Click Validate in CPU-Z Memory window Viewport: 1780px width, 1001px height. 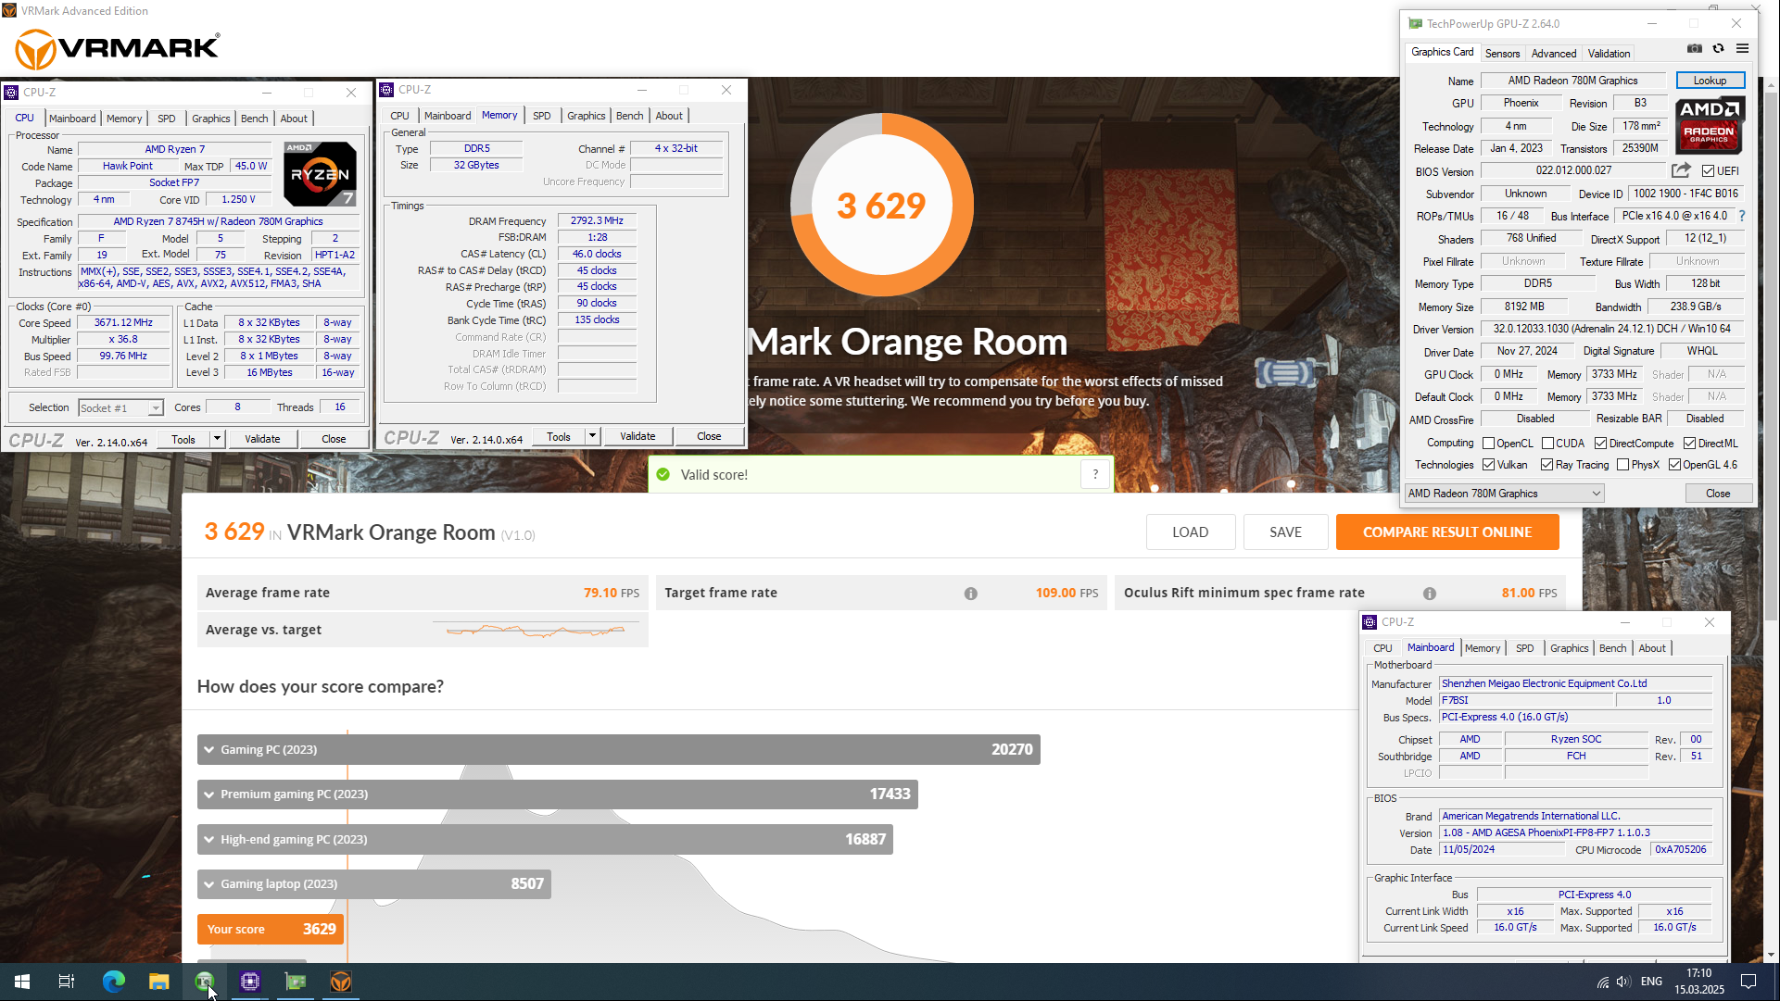[638, 436]
